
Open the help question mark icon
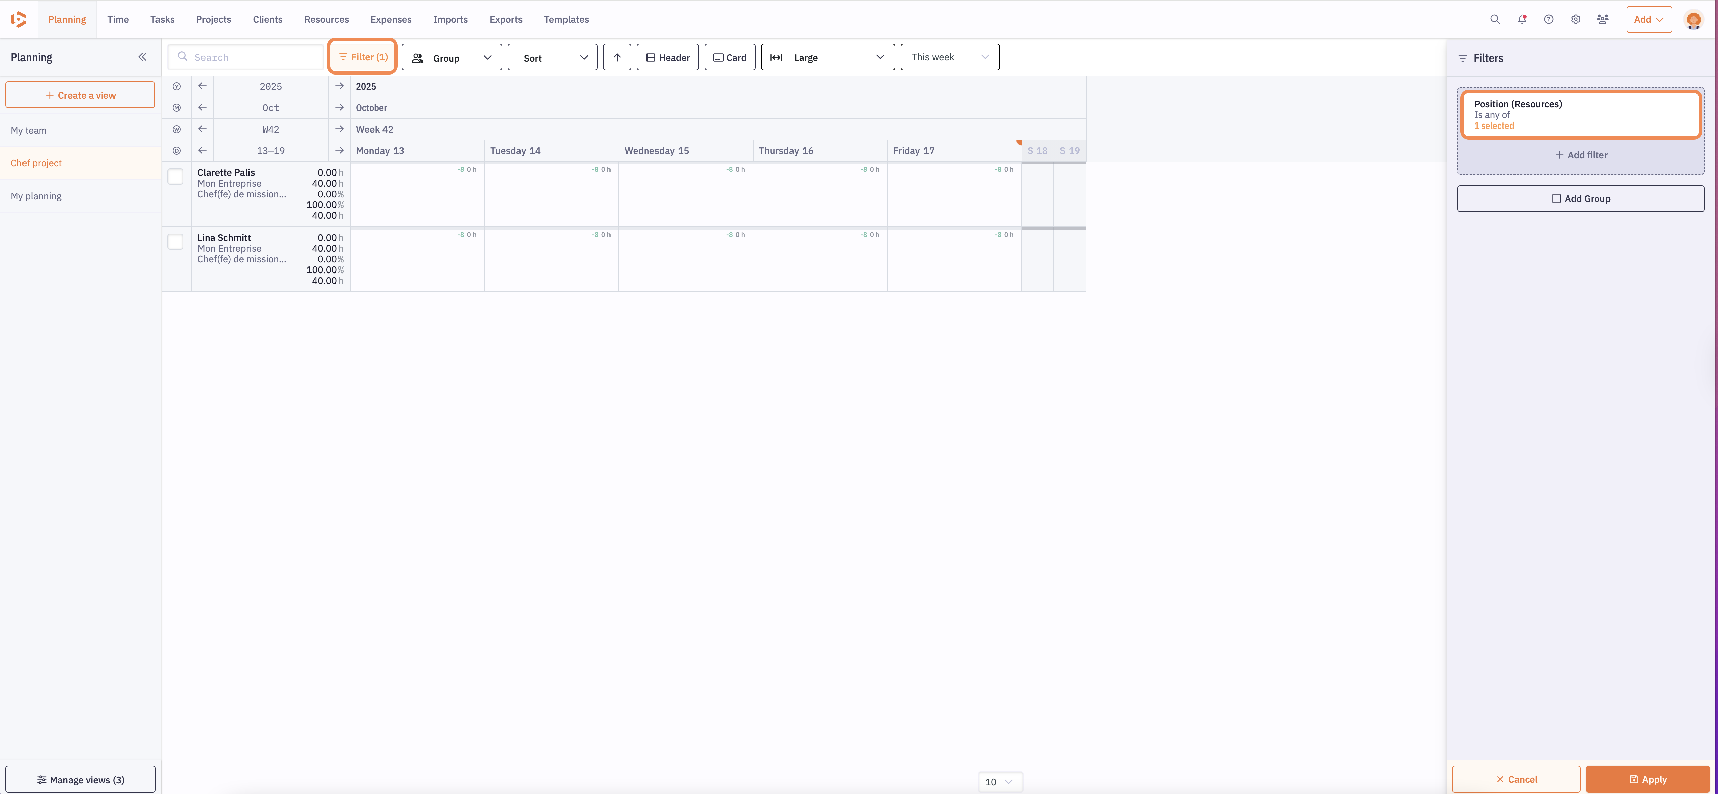point(1549,19)
